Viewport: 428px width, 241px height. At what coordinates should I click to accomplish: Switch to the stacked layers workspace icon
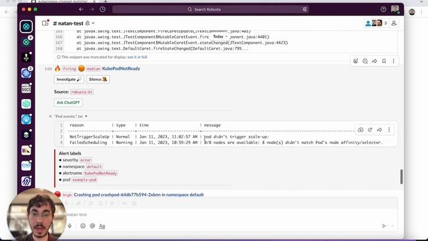coord(26,135)
